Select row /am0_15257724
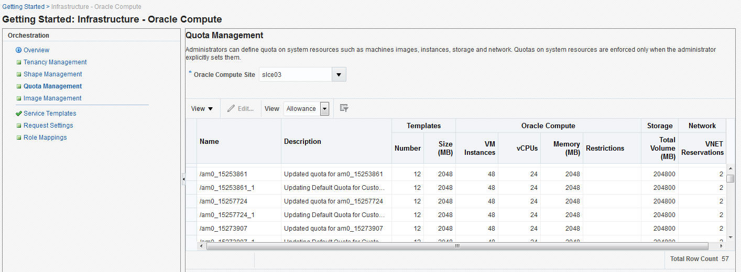 coord(456,201)
